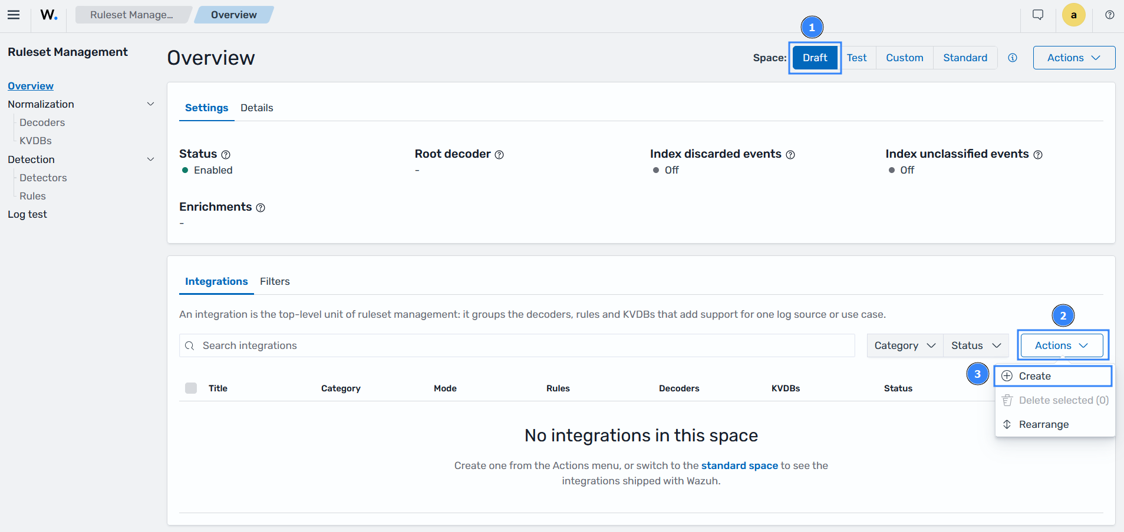Open the integrations Actions dropdown
The image size is (1124, 532).
pos(1062,345)
